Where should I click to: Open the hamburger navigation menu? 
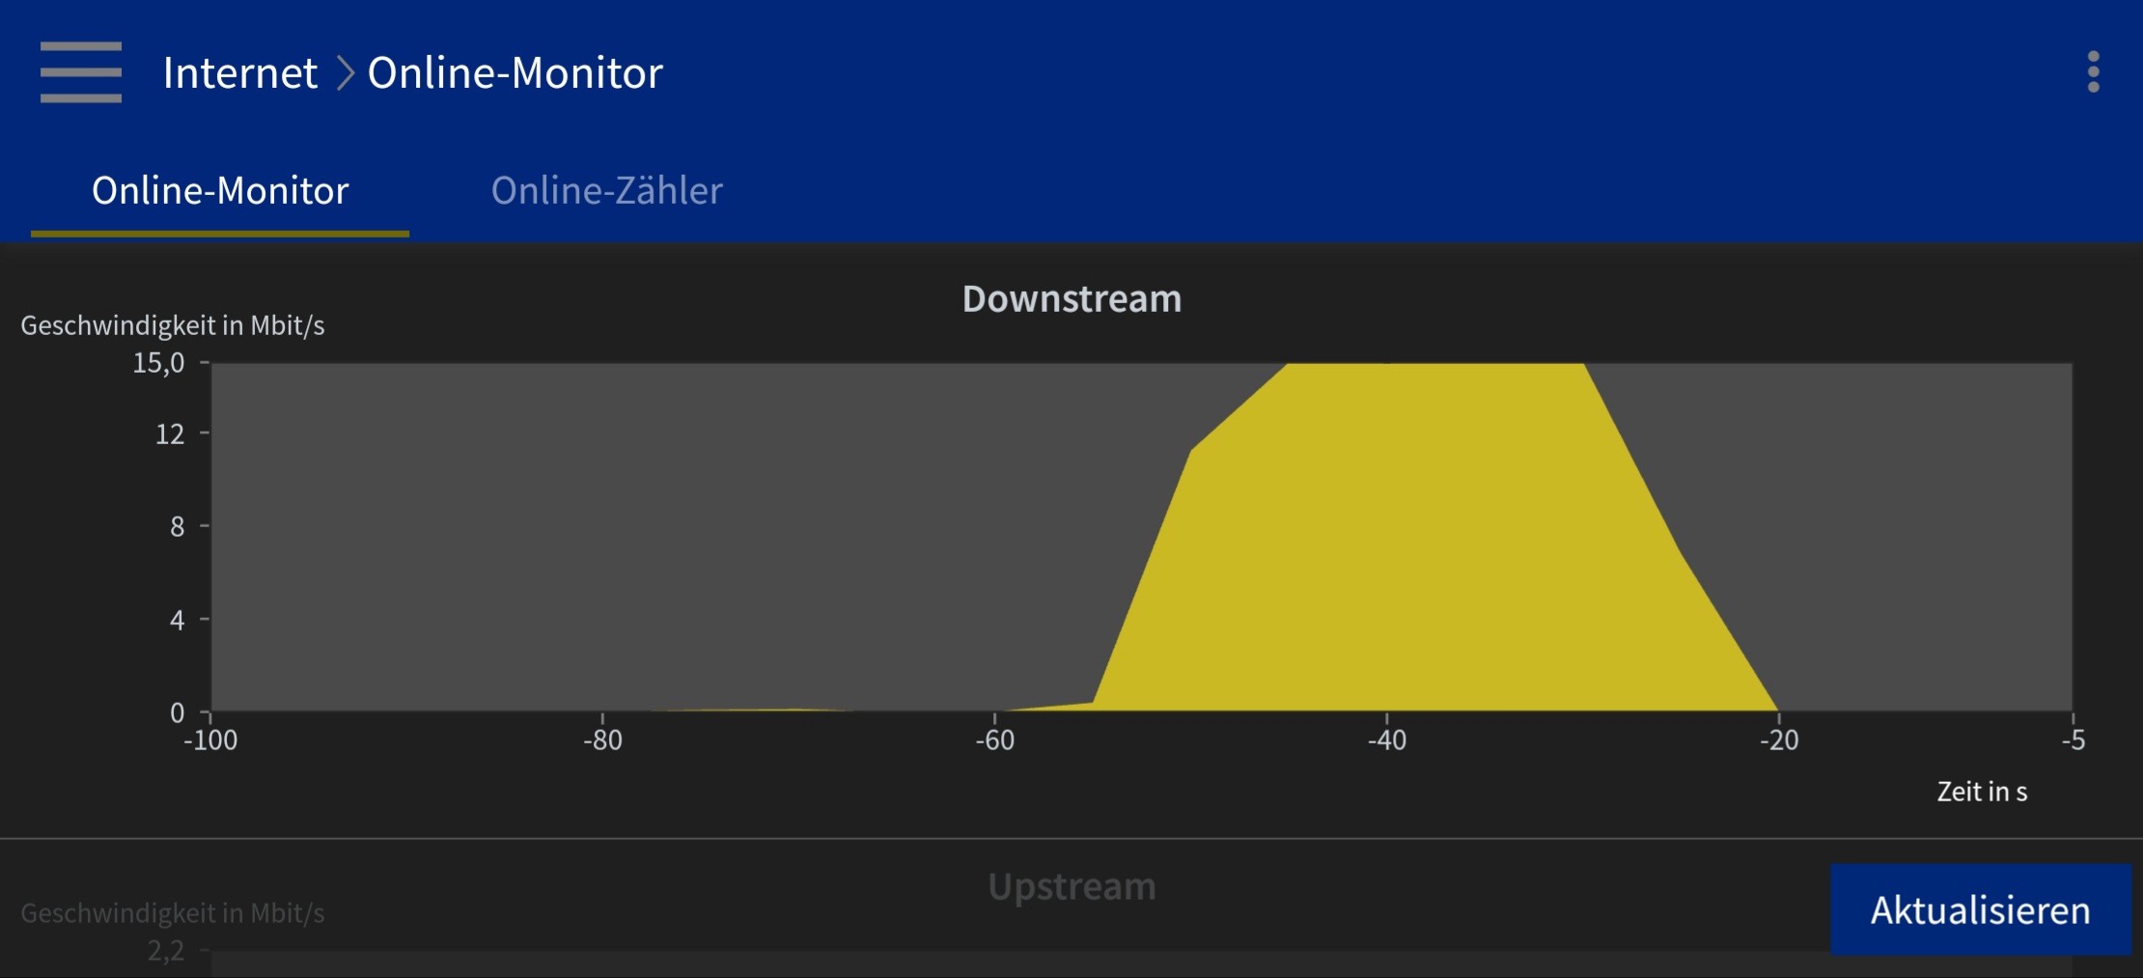pyautogui.click(x=81, y=72)
